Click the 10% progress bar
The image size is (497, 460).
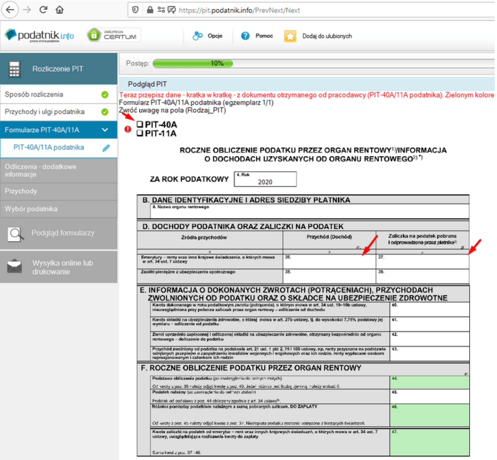click(x=193, y=63)
